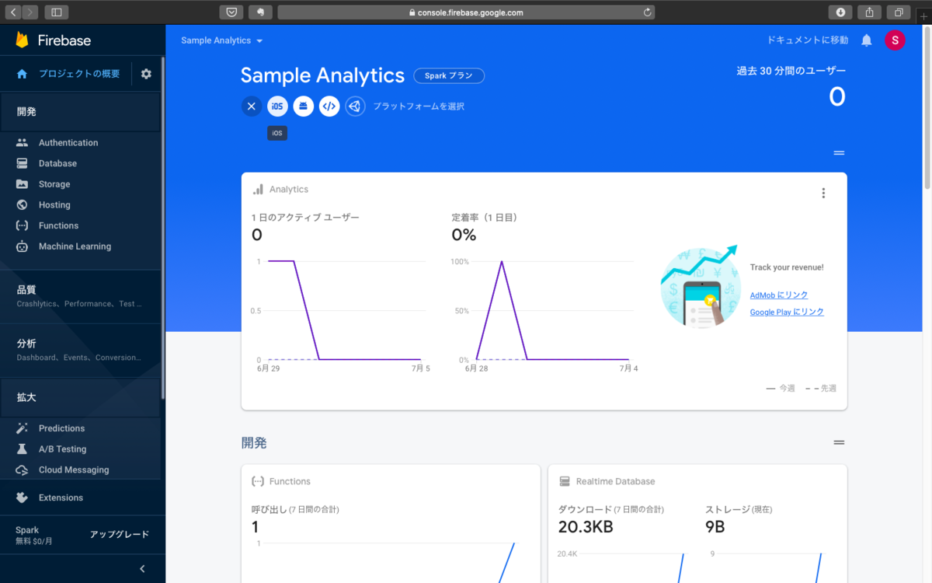Screen dimensions: 932x583
Task: Open Database in sidebar
Action: click(x=57, y=163)
